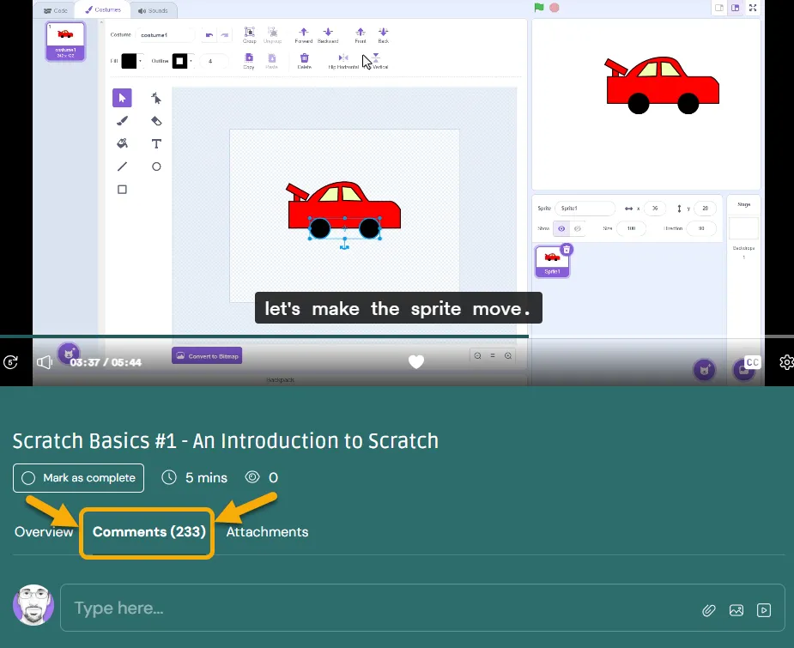Move shape Forward one layer
Screen dimensions: 794x648
(x=303, y=34)
